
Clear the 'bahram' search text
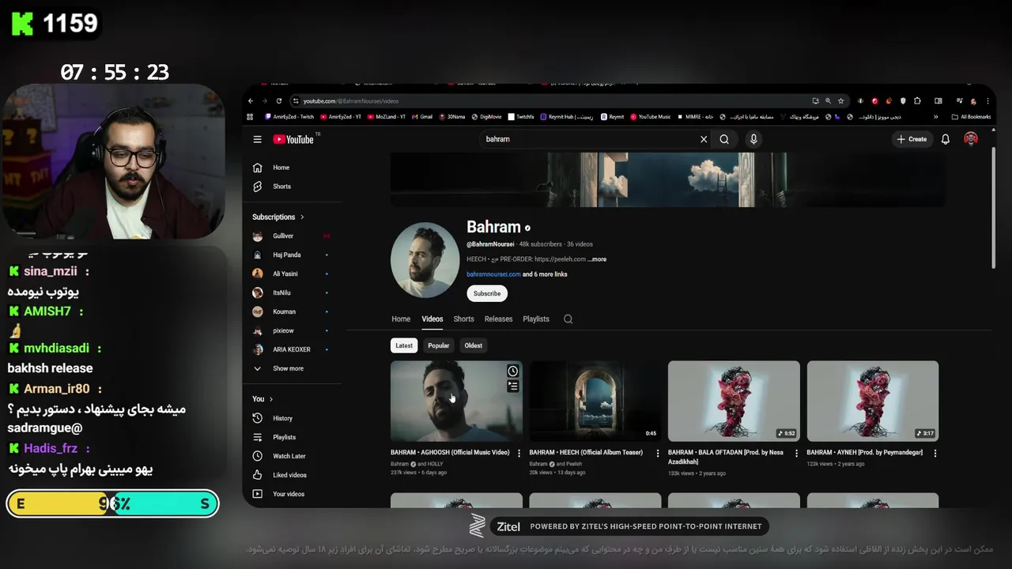coord(704,139)
